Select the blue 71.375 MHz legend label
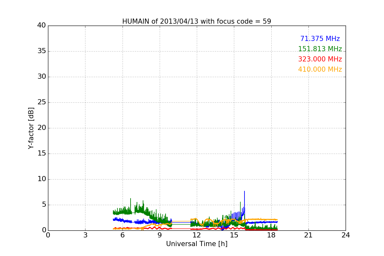 pos(320,39)
